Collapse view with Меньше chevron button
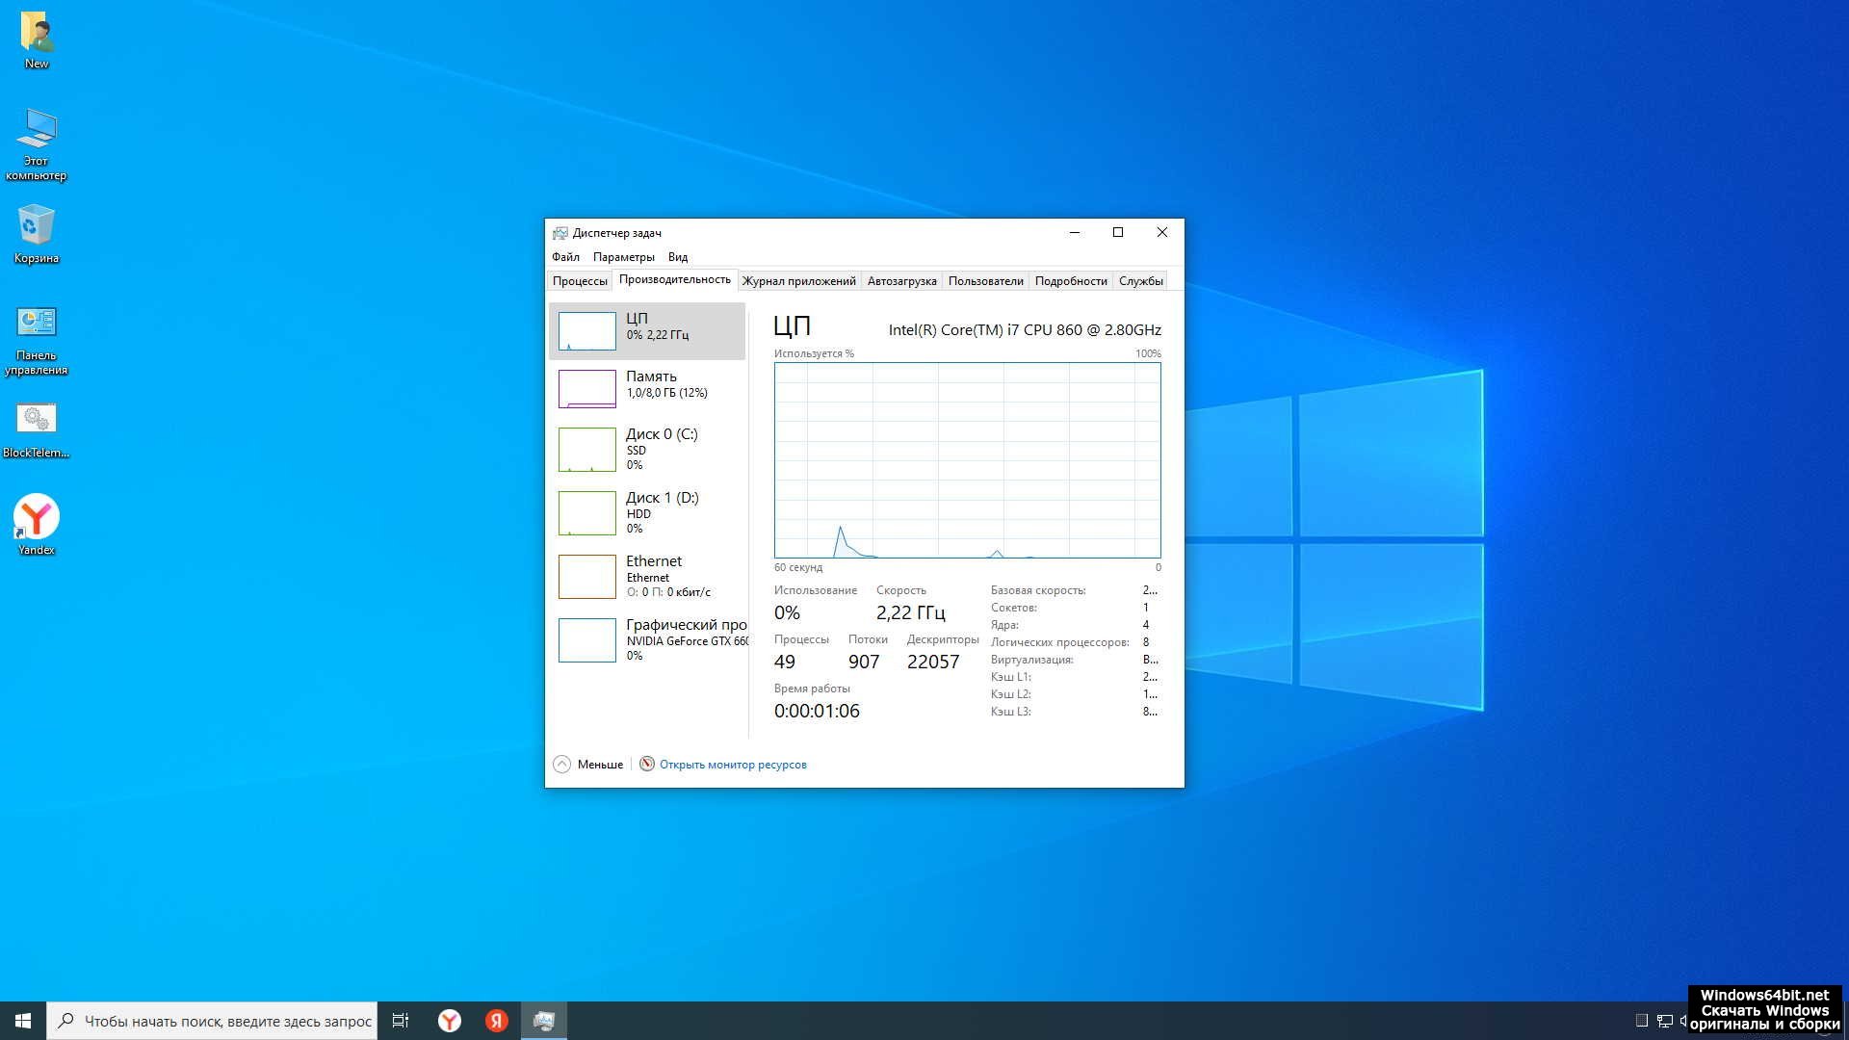 [x=562, y=765]
